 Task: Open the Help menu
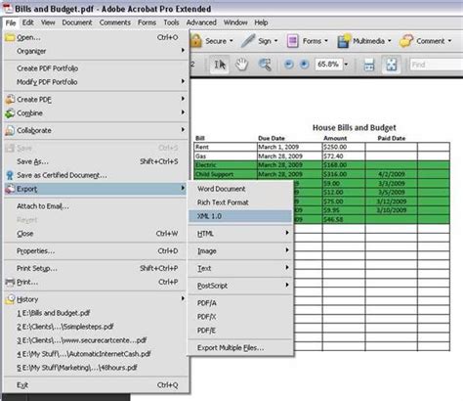point(261,22)
